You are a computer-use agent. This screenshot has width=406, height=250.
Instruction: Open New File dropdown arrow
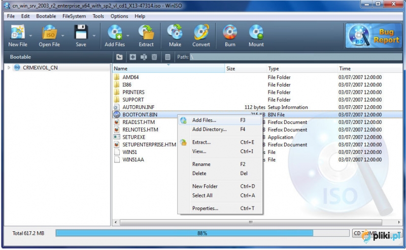click(30, 35)
